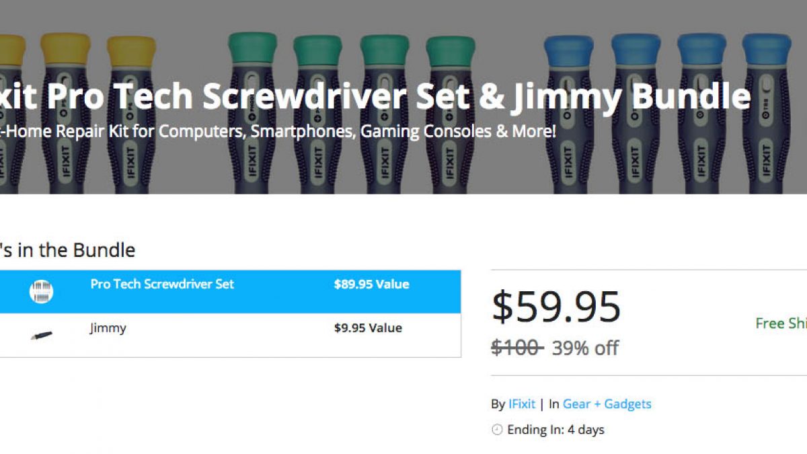Image resolution: width=807 pixels, height=454 pixels.
Task: Click the green Free Shipping text
Action: coord(781,324)
